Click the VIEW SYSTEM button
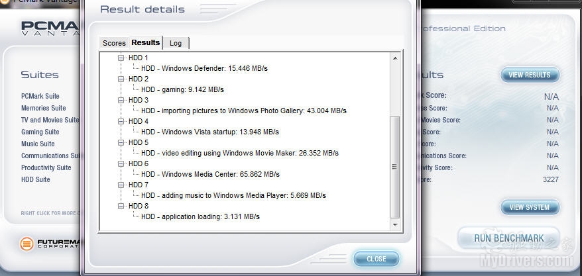 coord(530,207)
